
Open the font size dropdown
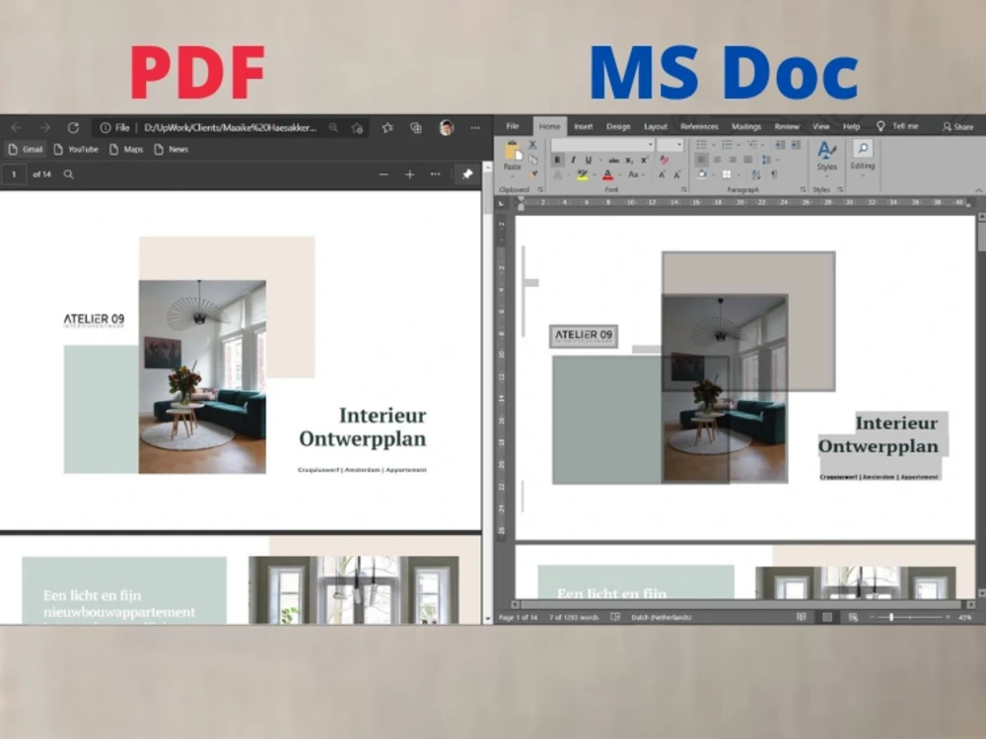(678, 145)
